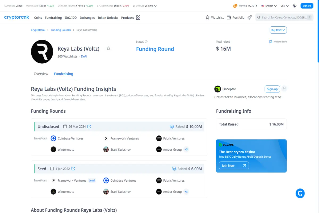
Task: Click the Total Raised $16.00M row
Action: click(251, 124)
